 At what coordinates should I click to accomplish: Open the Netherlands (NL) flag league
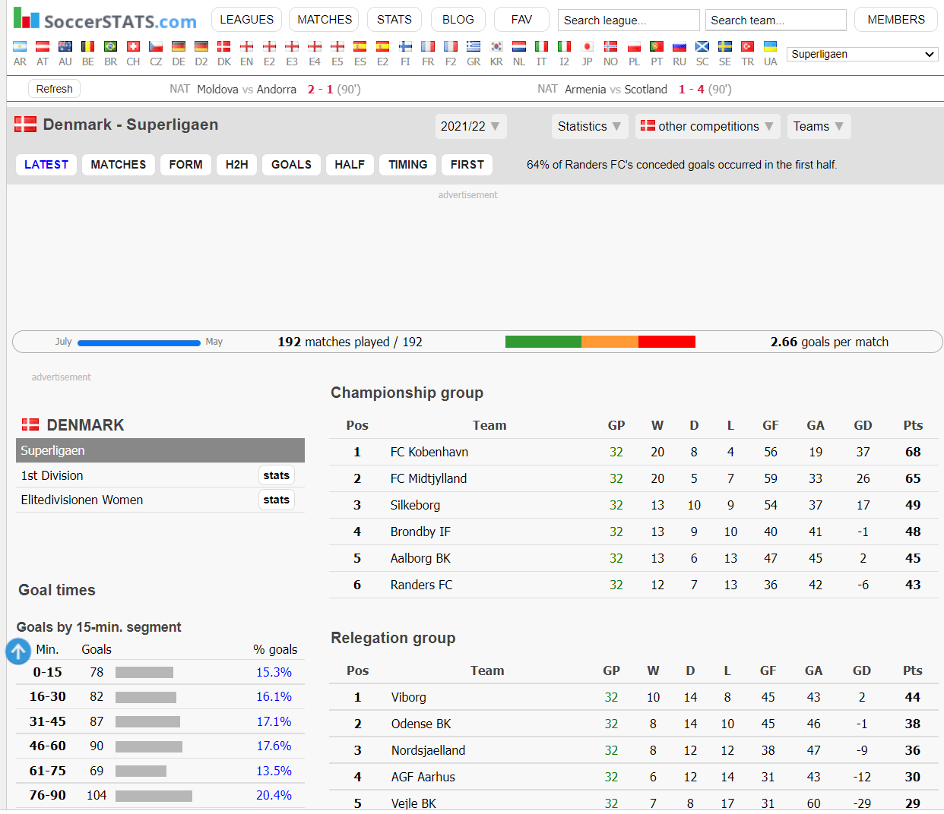click(519, 47)
